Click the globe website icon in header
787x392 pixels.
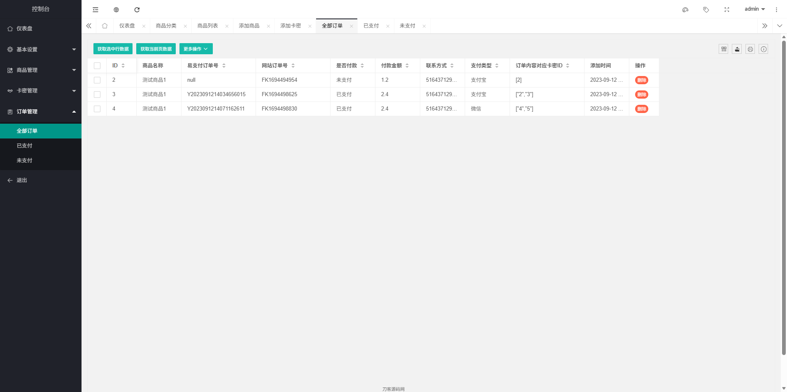coord(116,9)
